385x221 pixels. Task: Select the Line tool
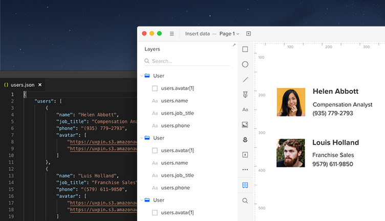[245, 80]
